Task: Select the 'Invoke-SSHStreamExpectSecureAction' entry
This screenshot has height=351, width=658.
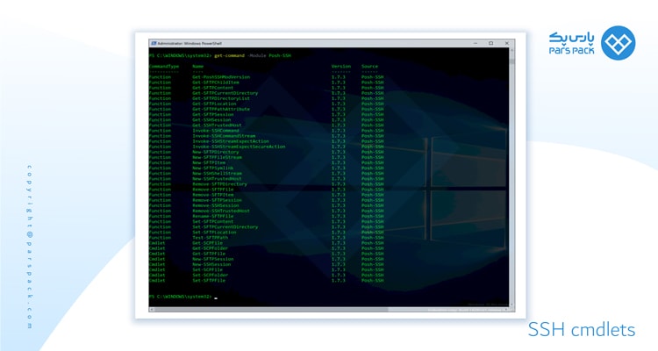Action: (x=240, y=147)
